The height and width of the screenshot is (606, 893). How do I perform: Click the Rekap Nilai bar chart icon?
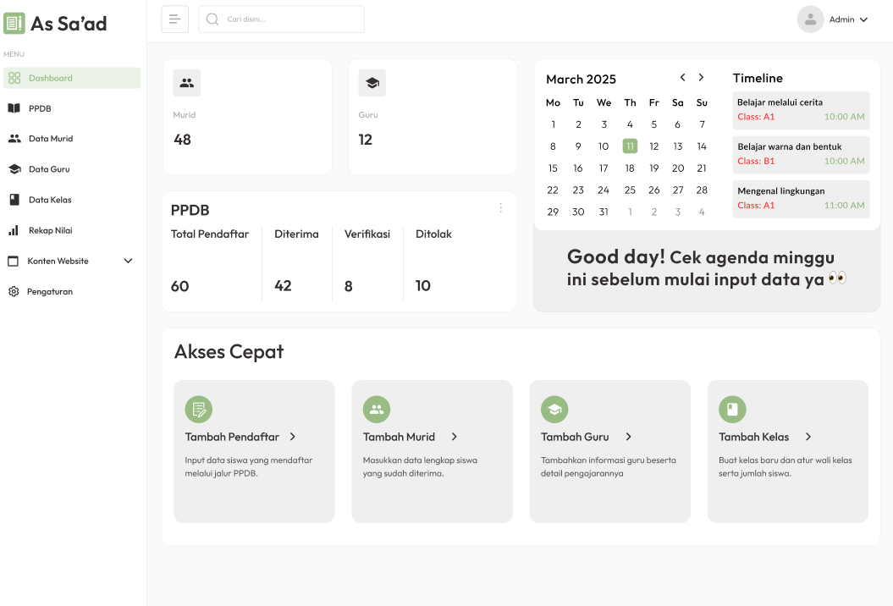pos(14,230)
